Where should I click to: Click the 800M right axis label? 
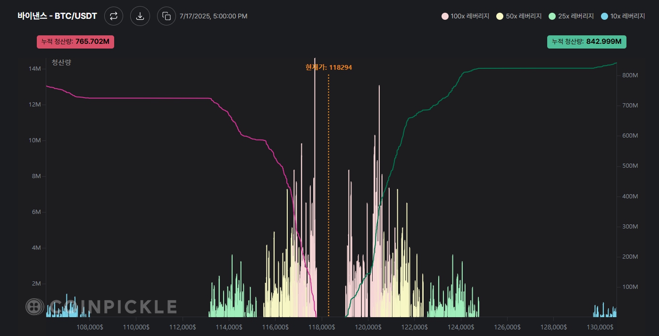[x=630, y=75]
